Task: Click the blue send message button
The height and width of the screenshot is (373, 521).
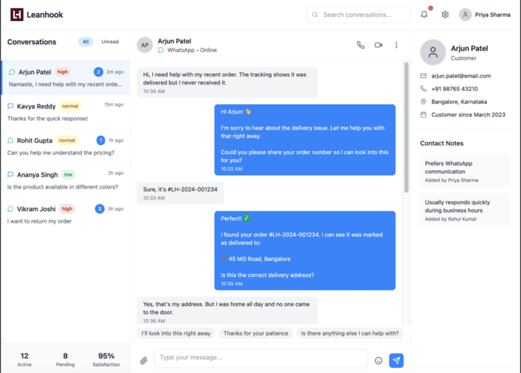Action: [x=396, y=360]
